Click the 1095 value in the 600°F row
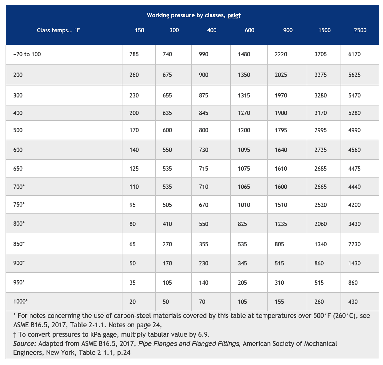383x365 pixels. click(x=244, y=150)
